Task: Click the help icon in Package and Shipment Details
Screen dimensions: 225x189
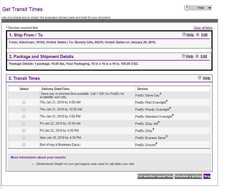Action: 183,56
